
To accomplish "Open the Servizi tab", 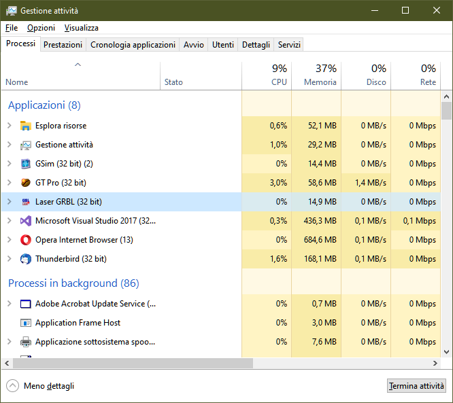I will click(x=289, y=45).
